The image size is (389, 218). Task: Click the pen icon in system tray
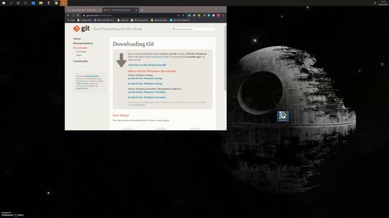pyautogui.click(x=375, y=3)
